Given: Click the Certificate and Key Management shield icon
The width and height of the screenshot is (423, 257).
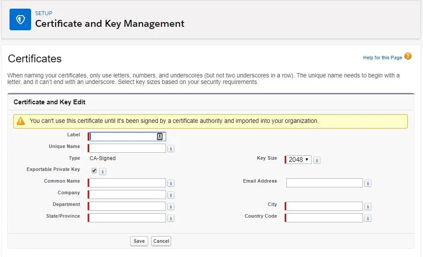Looking at the screenshot, I should click(20, 19).
